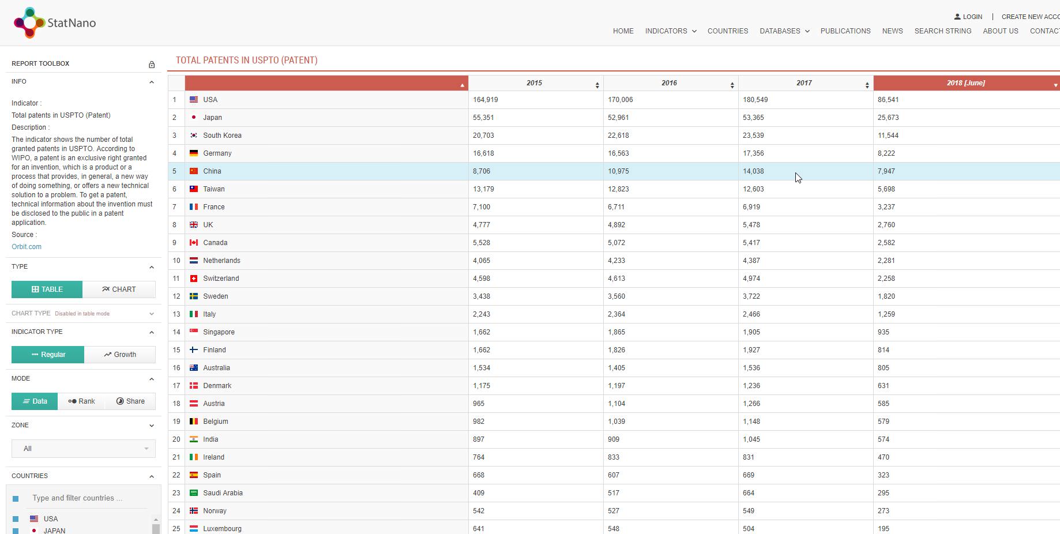This screenshot has width=1060, height=534.
Task: Click the Italy flag icon in the table
Action: tap(194, 314)
